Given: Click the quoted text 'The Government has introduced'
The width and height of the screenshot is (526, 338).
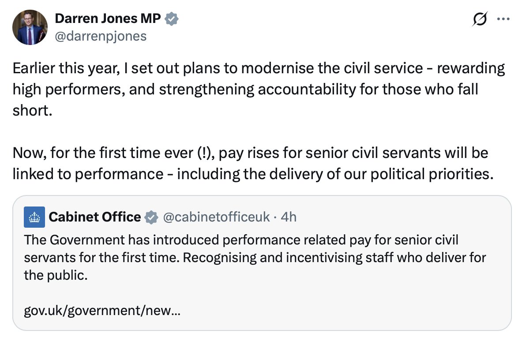Looking at the screenshot, I should click(122, 240).
